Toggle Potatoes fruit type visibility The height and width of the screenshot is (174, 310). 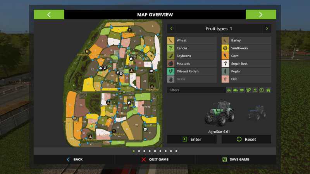pos(192,63)
